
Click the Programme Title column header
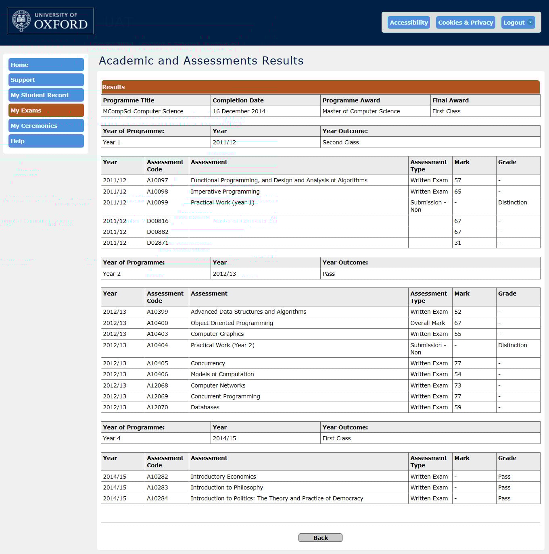[x=129, y=100]
